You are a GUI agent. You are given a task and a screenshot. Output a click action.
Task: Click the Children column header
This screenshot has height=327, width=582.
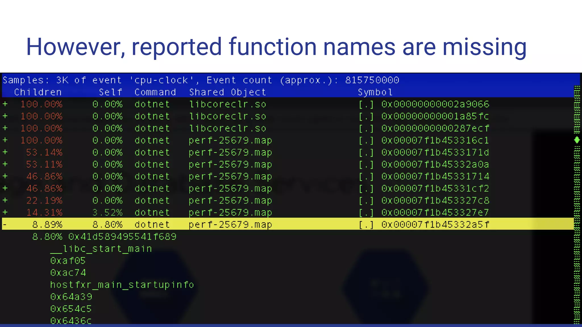pos(38,92)
